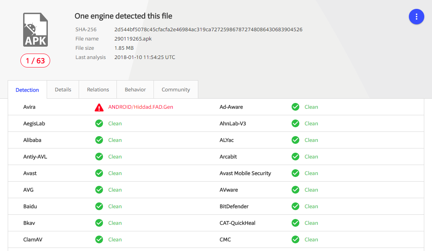Click the green check icon for CMC
432x251 pixels.
click(x=295, y=239)
